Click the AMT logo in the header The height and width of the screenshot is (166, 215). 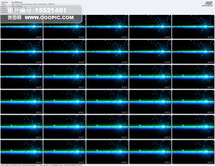[x=208, y=3]
